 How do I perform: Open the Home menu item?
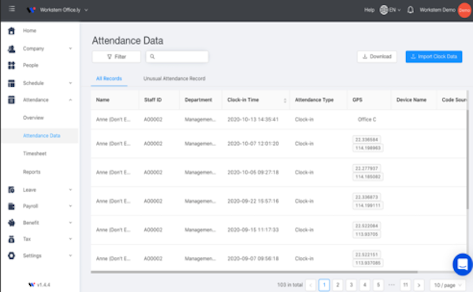point(30,31)
